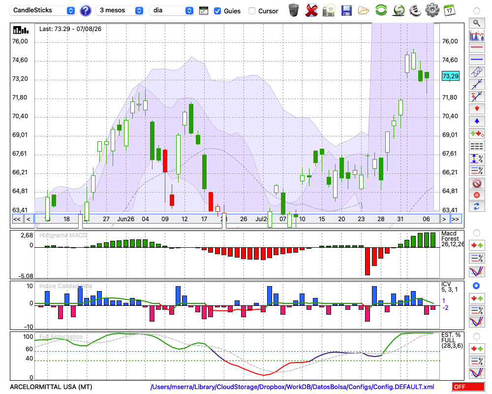The height and width of the screenshot is (394, 492).
Task: Click the red OFF status indicator
Action: pyautogui.click(x=468, y=387)
